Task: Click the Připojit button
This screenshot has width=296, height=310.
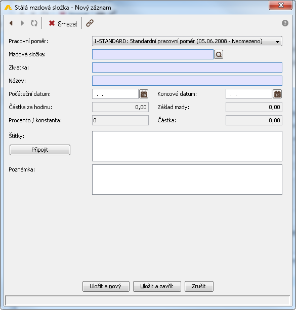Action: point(40,150)
